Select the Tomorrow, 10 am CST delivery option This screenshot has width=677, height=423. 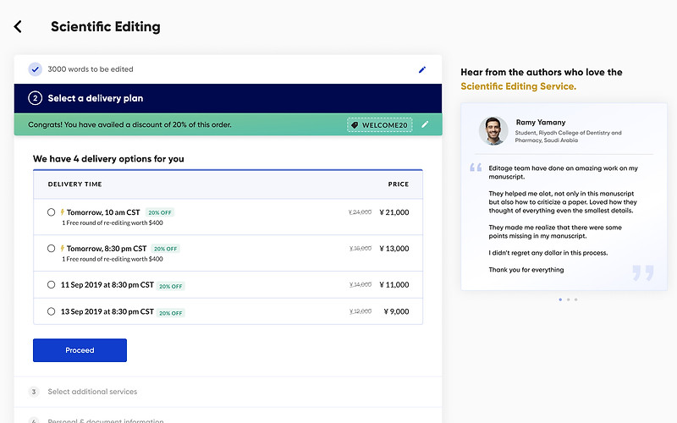point(51,212)
